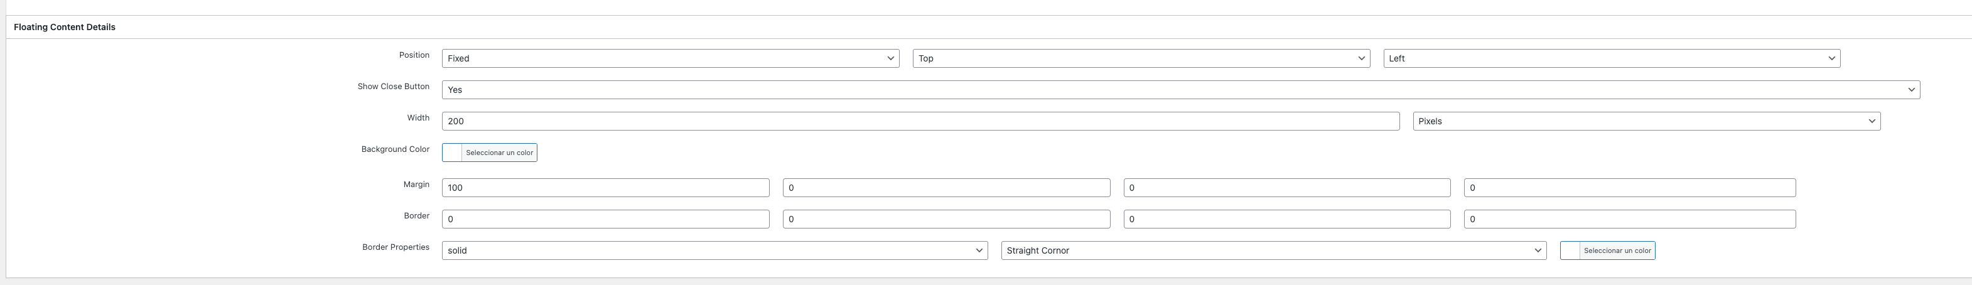Select the Background Color swatch
This screenshot has height=285, width=1972.
453,153
